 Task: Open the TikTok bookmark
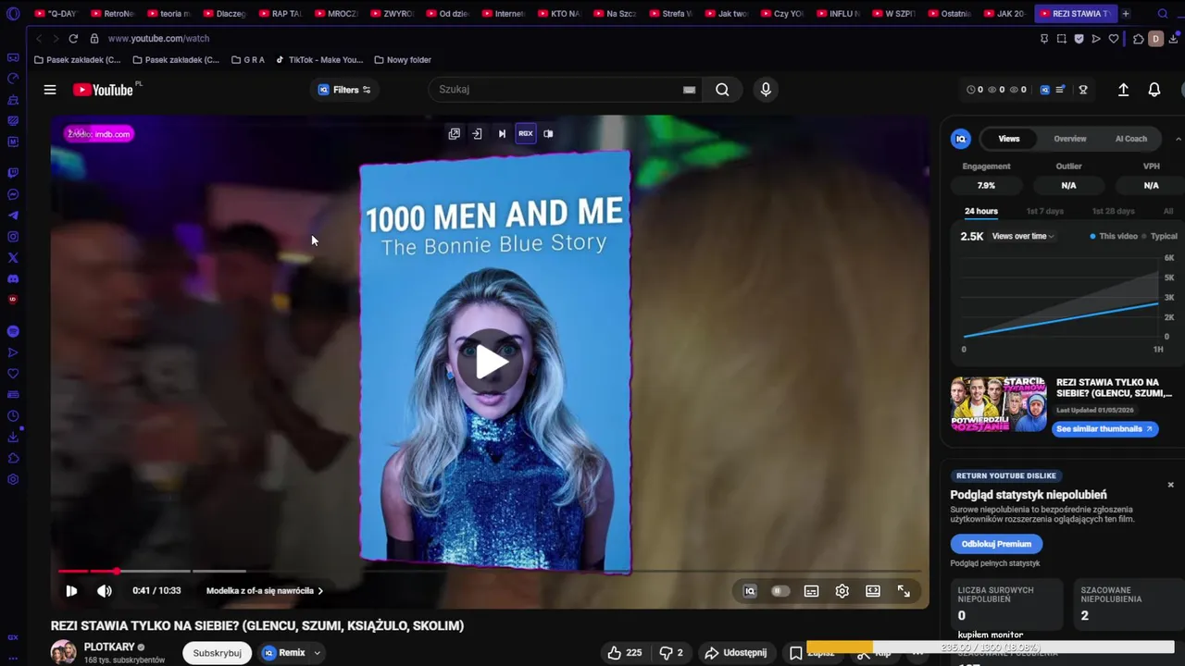tap(319, 60)
